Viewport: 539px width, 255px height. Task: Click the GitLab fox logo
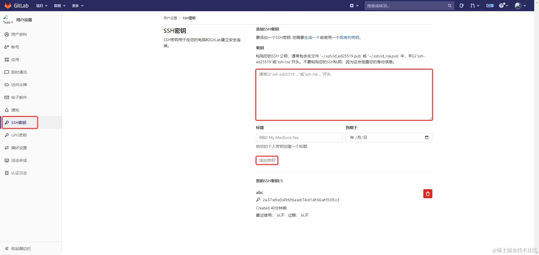[8, 6]
